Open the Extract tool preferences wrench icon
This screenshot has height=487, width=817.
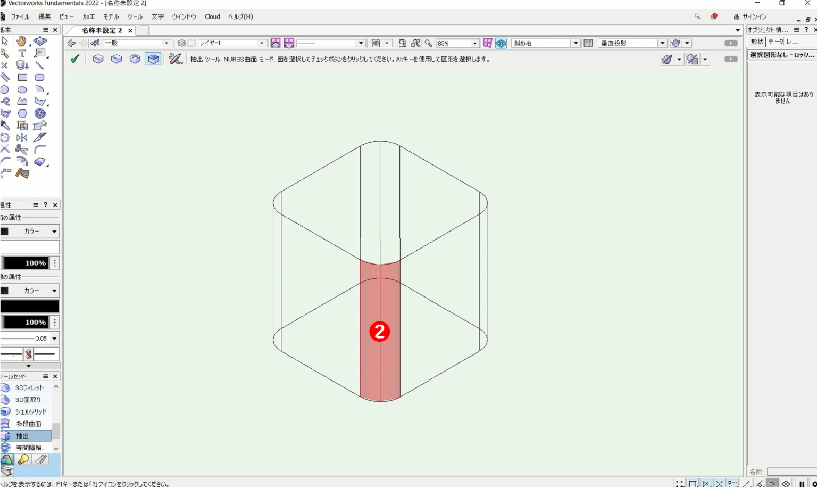tap(175, 59)
